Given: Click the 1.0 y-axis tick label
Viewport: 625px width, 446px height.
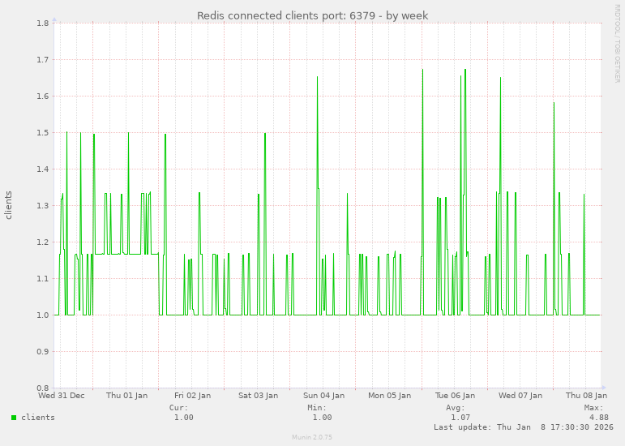Looking at the screenshot, I should click(43, 315).
